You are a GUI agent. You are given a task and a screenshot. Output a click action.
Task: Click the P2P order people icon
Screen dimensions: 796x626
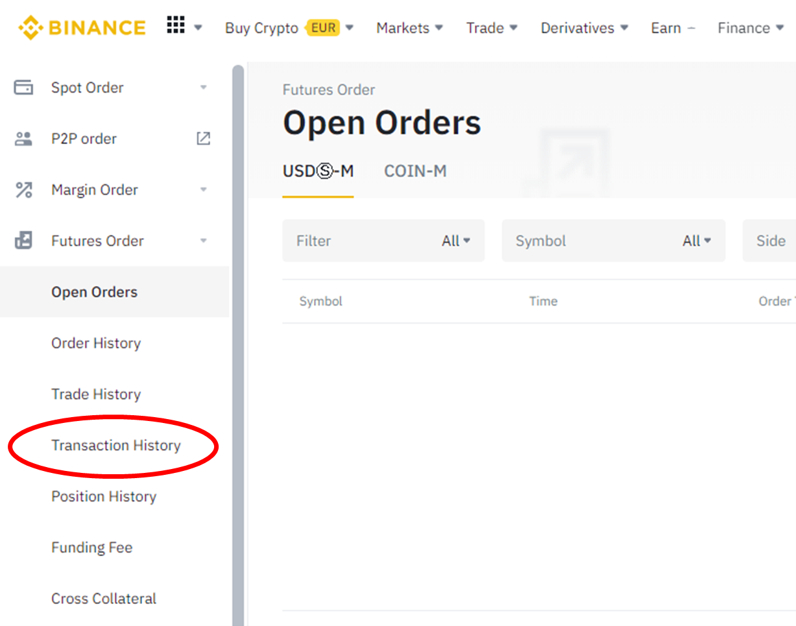23,138
